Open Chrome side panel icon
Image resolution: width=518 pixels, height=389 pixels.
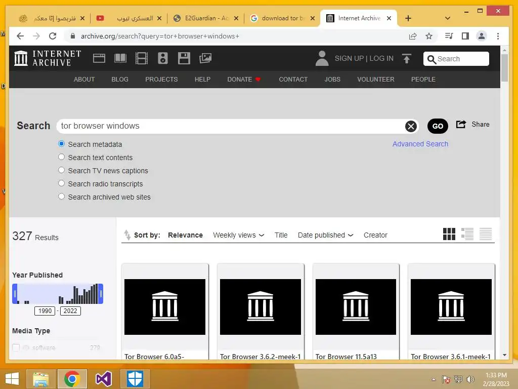[465, 36]
